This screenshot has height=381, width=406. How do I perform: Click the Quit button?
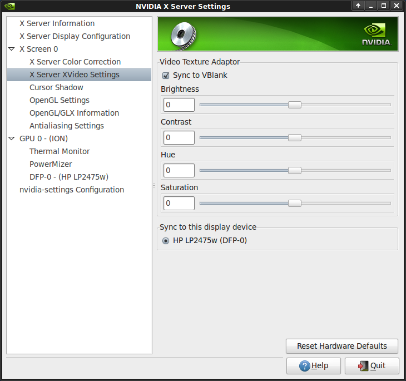click(372, 366)
